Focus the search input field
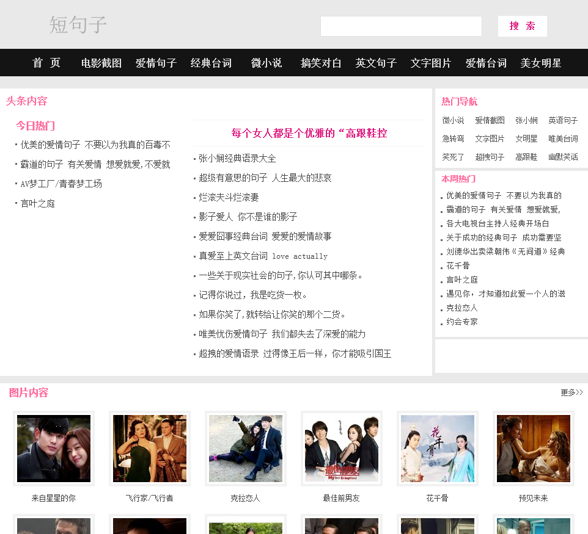Viewport: 588px width, 534px height. tap(401, 26)
